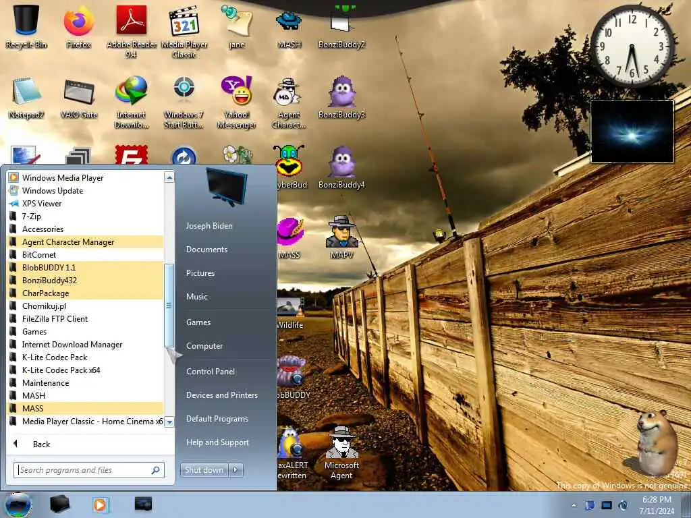Focus the Search programs and files box
691x518 pixels.
click(88, 470)
